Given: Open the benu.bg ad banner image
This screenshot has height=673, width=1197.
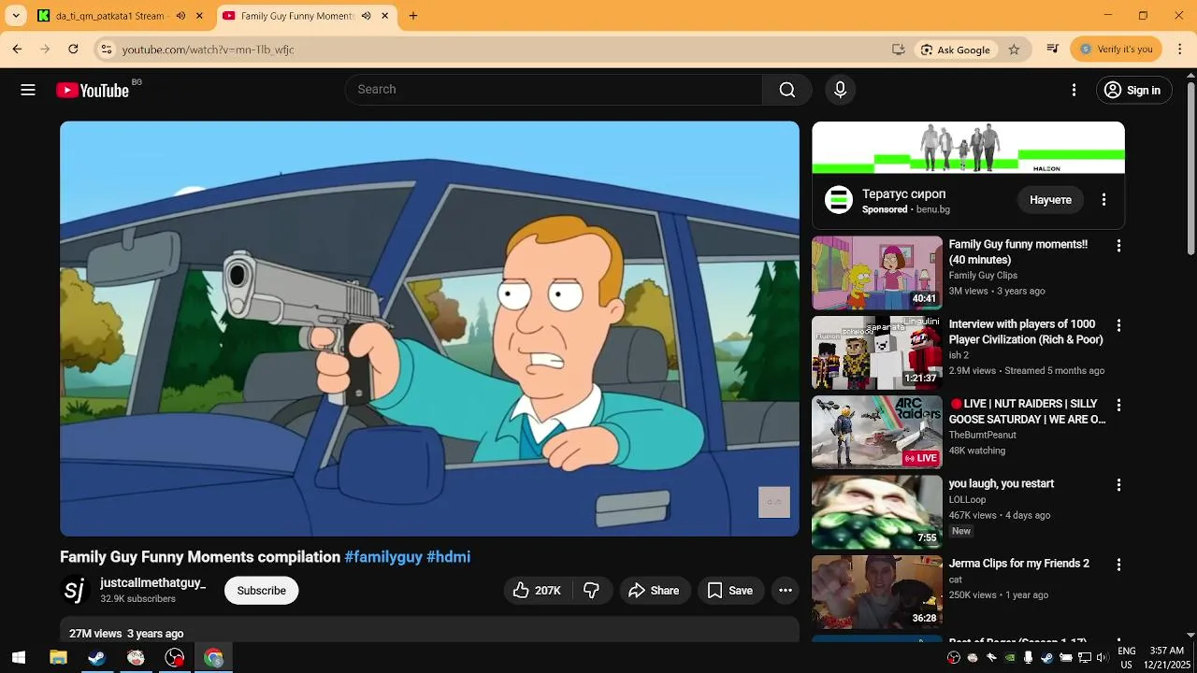Looking at the screenshot, I should 968,148.
